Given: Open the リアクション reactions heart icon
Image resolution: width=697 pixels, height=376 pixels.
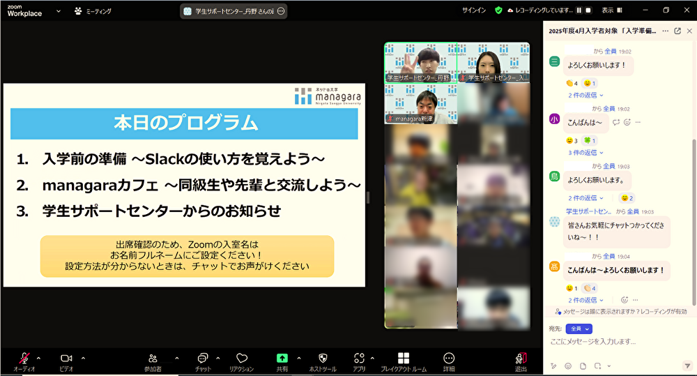Looking at the screenshot, I should (242, 358).
